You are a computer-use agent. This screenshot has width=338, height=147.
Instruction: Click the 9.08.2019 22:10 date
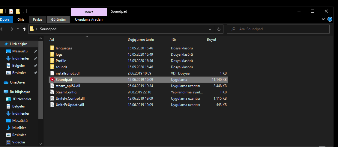(x=139, y=92)
